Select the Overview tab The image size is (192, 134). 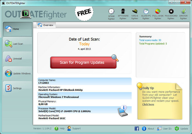tap(46, 25)
